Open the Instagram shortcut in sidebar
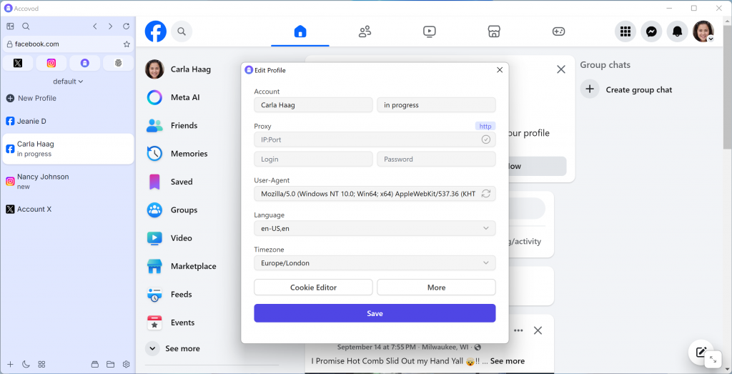The height and width of the screenshot is (374, 732). click(51, 63)
